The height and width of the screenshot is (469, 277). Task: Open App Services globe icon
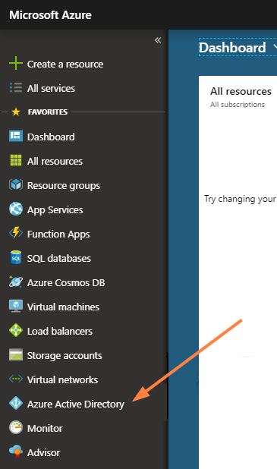tap(16, 209)
